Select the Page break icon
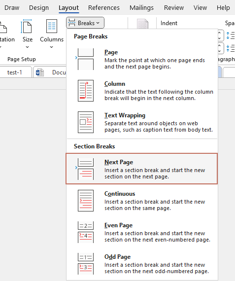This screenshot has width=235, height=281. click(86, 59)
